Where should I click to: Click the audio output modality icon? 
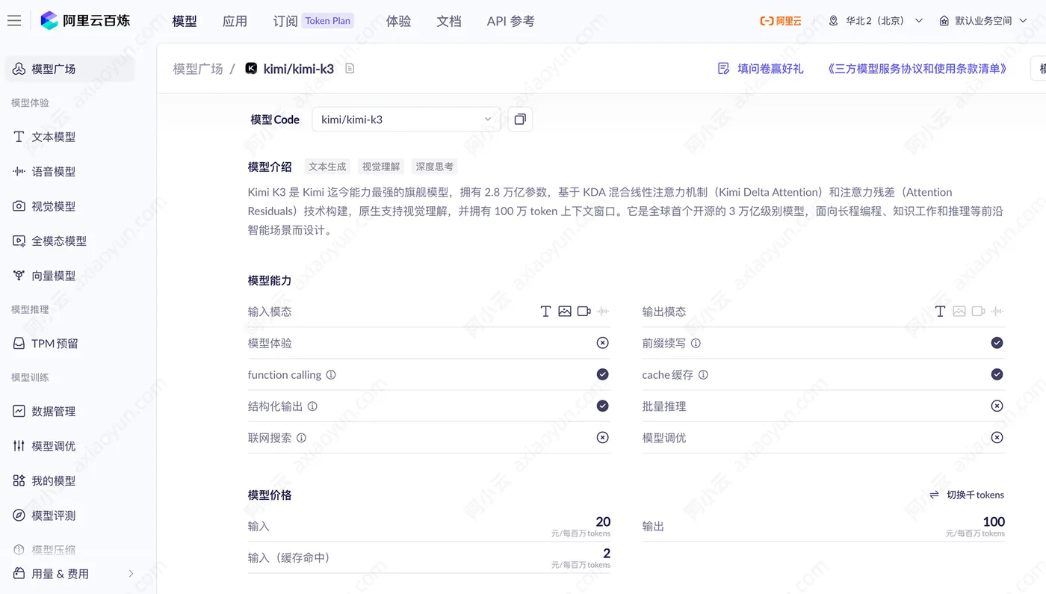[x=997, y=312]
